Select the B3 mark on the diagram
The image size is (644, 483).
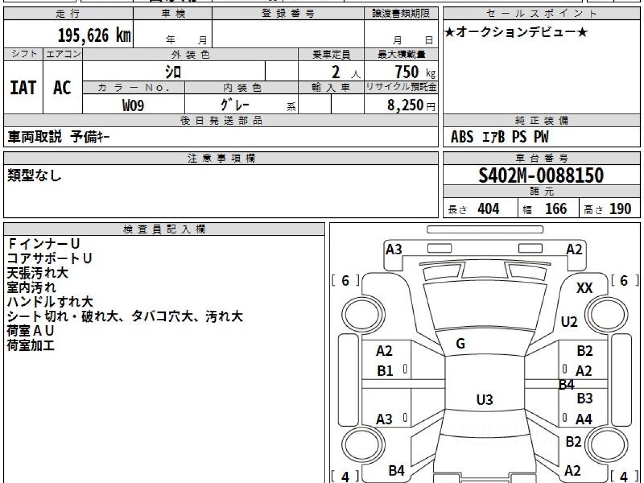click(584, 398)
